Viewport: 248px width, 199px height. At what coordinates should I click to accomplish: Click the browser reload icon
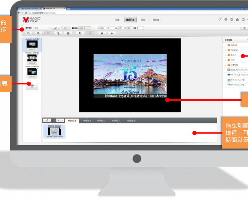tap(26, 13)
